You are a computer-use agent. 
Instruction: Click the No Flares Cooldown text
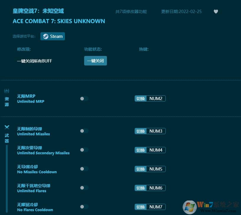coord(35,210)
